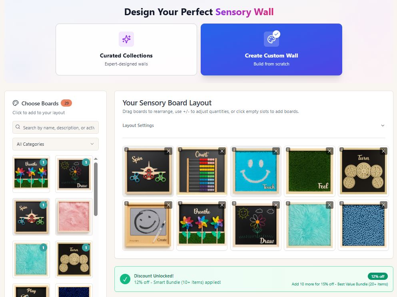Image resolution: width=397 pixels, height=297 pixels.
Task: Click the scroll-up arrow in boards list
Action: [96, 159]
